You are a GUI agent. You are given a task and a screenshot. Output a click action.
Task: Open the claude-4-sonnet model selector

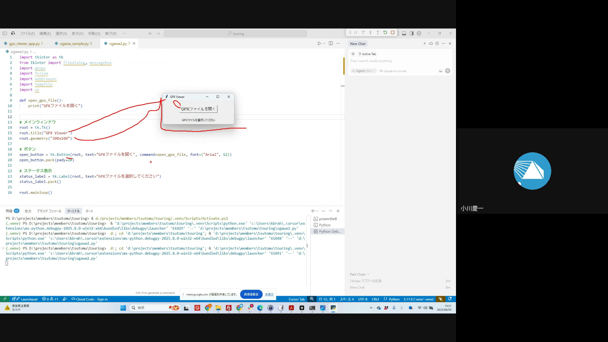[394, 71]
